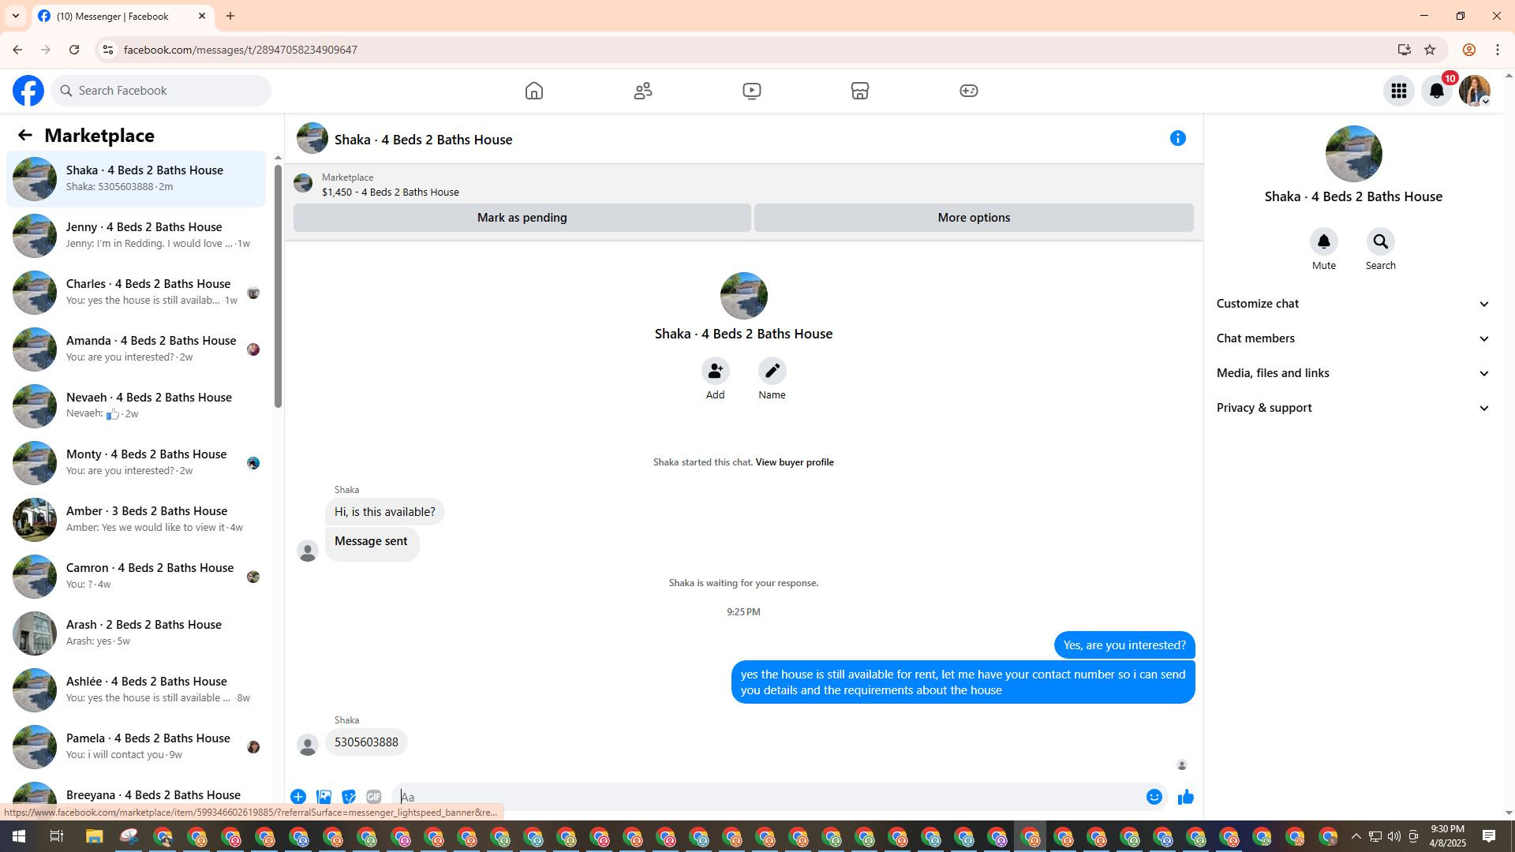Search in conversation with the magnifier icon

tap(1380, 242)
